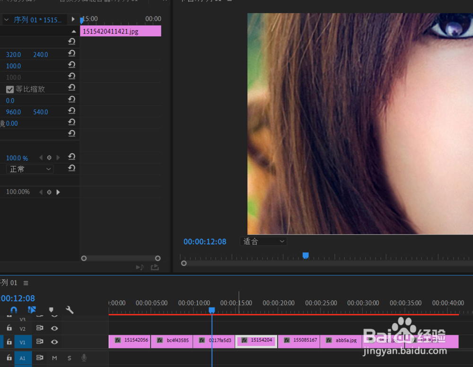Viewport: 473px width, 367px height.
Task: Toggle A1 track targeting
Action: [x=23, y=358]
